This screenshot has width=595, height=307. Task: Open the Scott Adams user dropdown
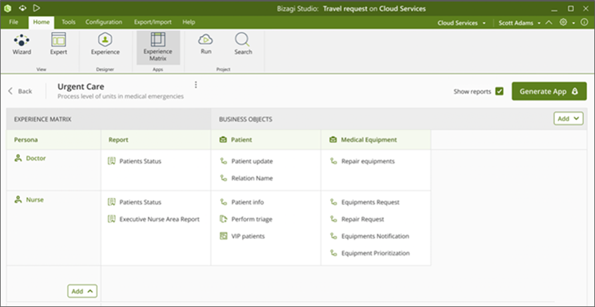520,23
